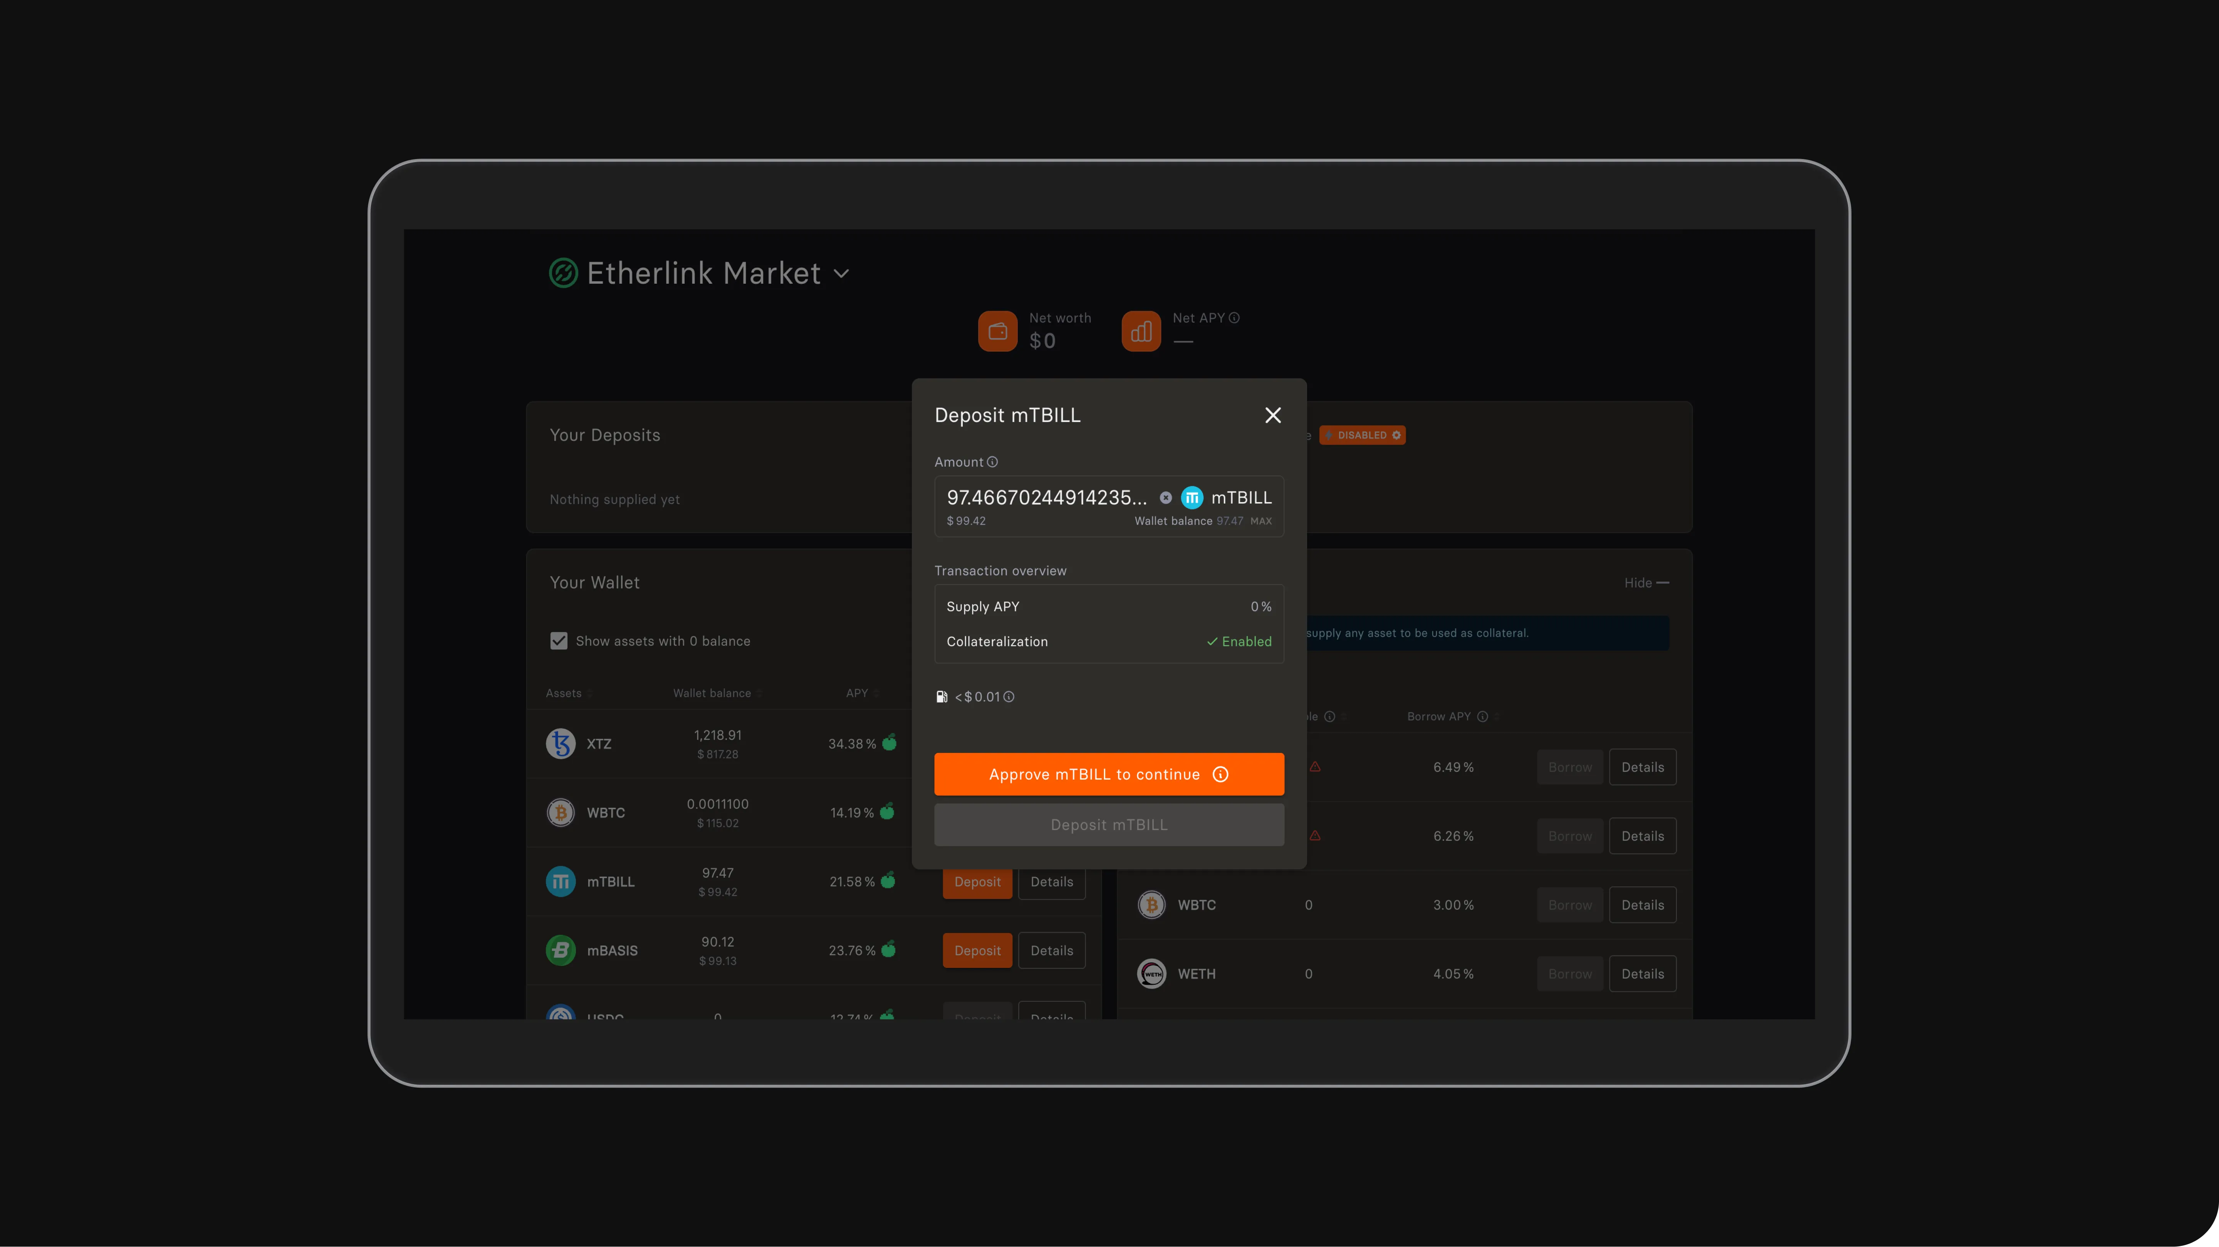
Task: Click the WETH icon in borrow list
Action: pos(1152,973)
